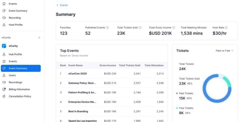This screenshot has height=122, width=244.
Task: Open the Pattern Profiling & An... event
Action: 82,92
